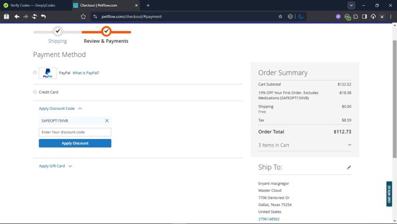Toggle the dark mode moon icon
Image resolution: width=397 pixels, height=224 pixels.
301,16
